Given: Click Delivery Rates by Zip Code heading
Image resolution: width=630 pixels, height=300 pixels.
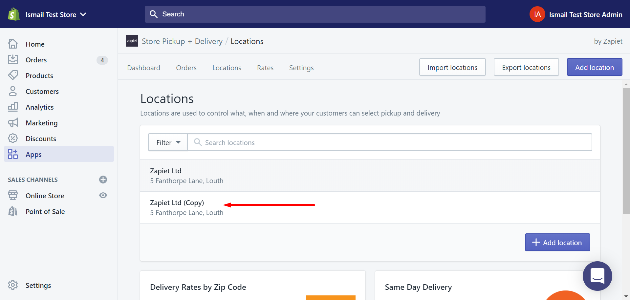Looking at the screenshot, I should 198,287.
